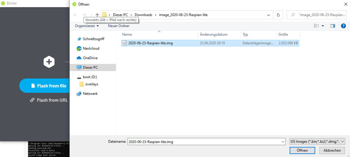Click date cell 23.06.2020 20:19
The image size is (350, 157).
click(x=212, y=43)
